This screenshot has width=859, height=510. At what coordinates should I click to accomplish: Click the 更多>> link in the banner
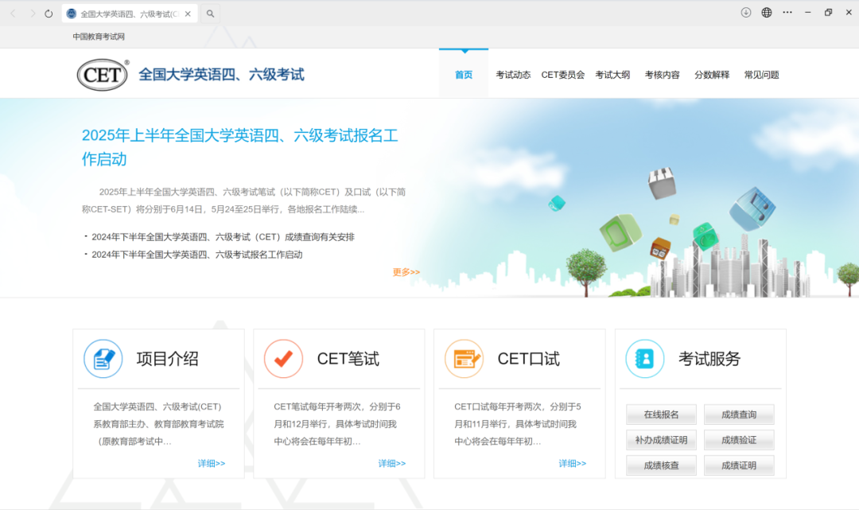click(406, 272)
